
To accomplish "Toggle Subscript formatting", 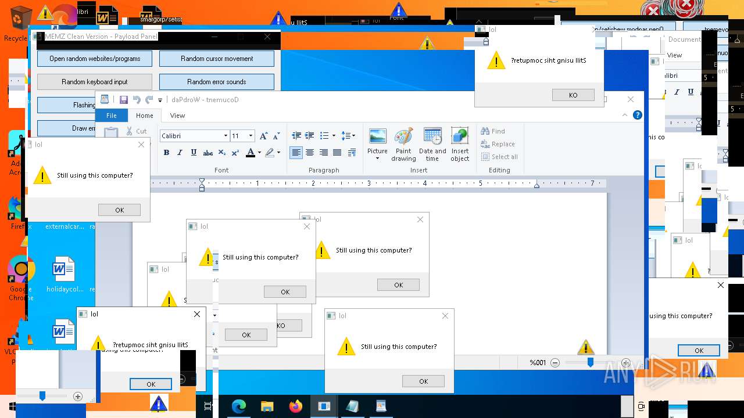I will [221, 153].
